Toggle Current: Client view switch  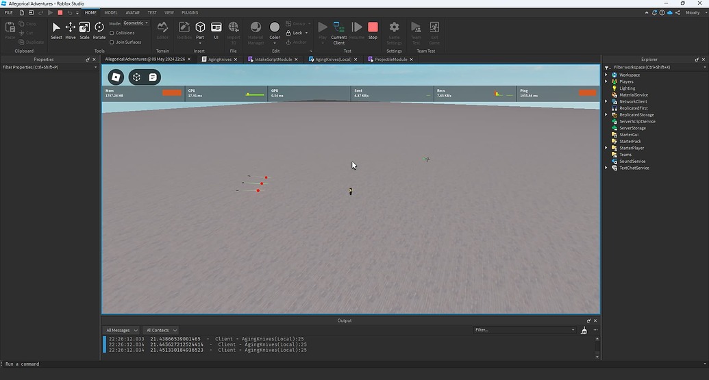point(338,30)
